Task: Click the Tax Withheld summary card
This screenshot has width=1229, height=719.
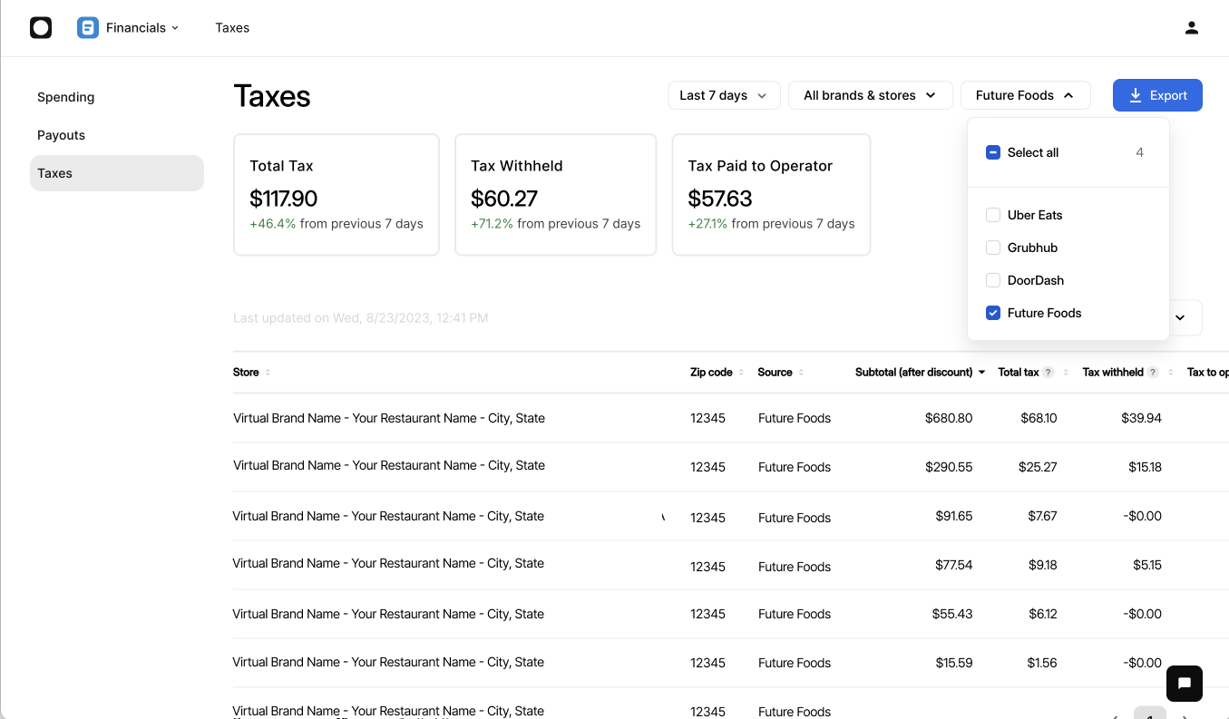Action: click(555, 195)
